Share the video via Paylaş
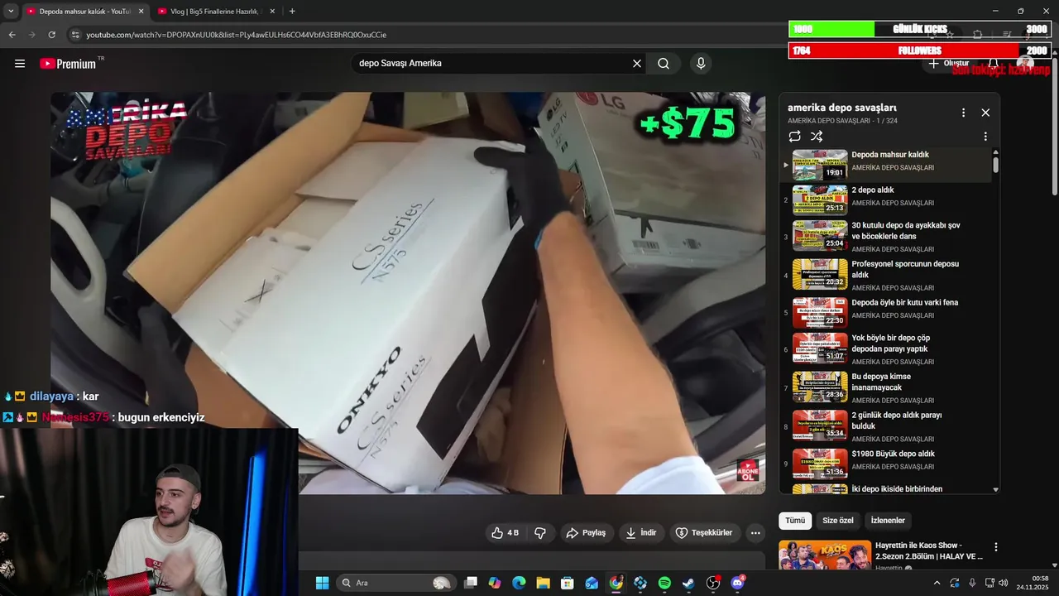This screenshot has height=596, width=1059. (586, 533)
